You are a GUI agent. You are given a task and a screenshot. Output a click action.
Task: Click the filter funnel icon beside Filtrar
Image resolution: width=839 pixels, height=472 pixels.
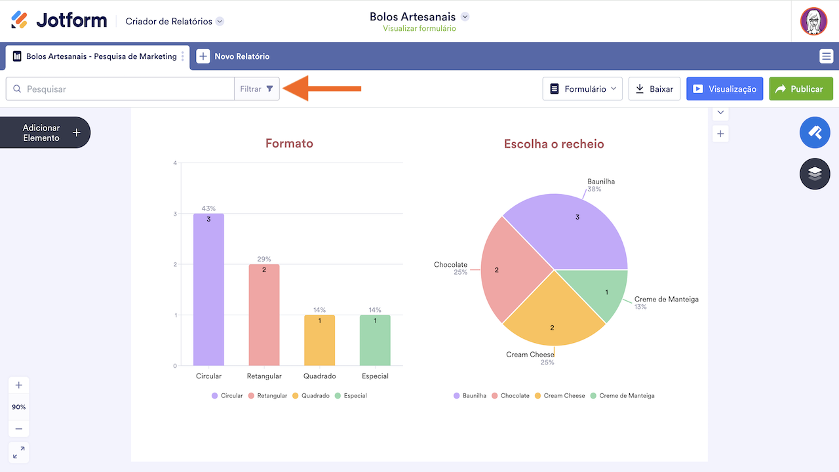tap(271, 88)
